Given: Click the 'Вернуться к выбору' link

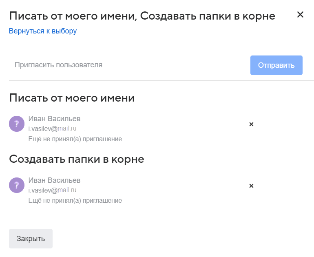Looking at the screenshot, I should [x=43, y=31].
